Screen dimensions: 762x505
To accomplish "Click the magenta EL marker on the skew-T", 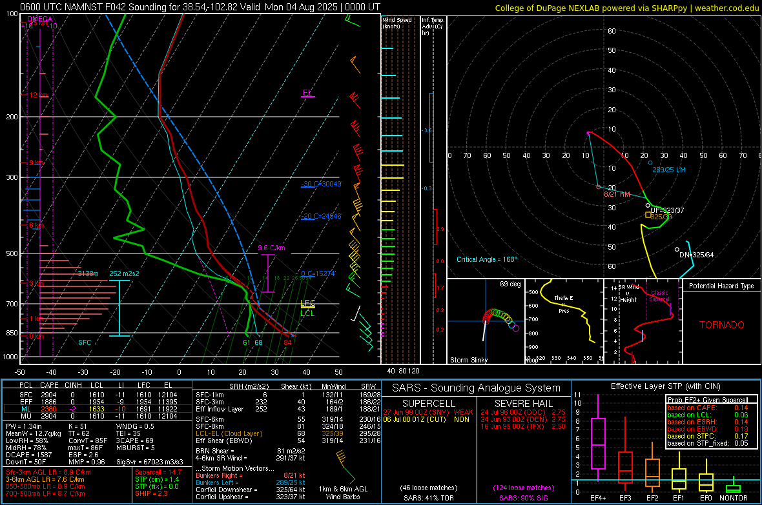I will (307, 93).
